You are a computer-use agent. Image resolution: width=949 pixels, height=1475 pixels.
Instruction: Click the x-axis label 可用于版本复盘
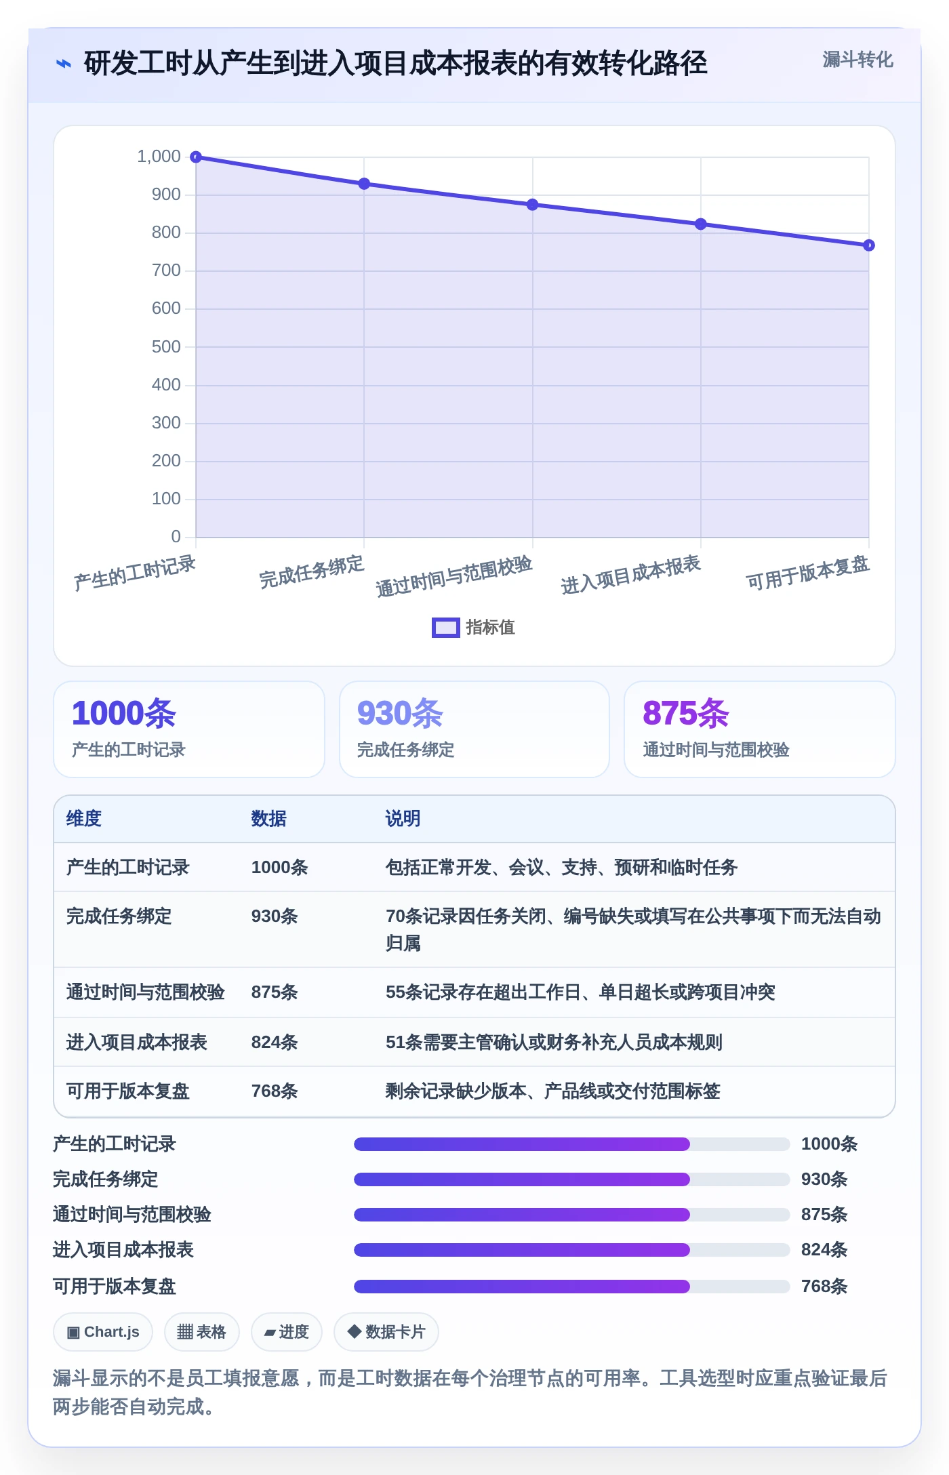pyautogui.click(x=807, y=573)
